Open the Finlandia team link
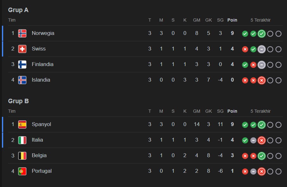The height and width of the screenshot is (187, 287). (x=43, y=64)
